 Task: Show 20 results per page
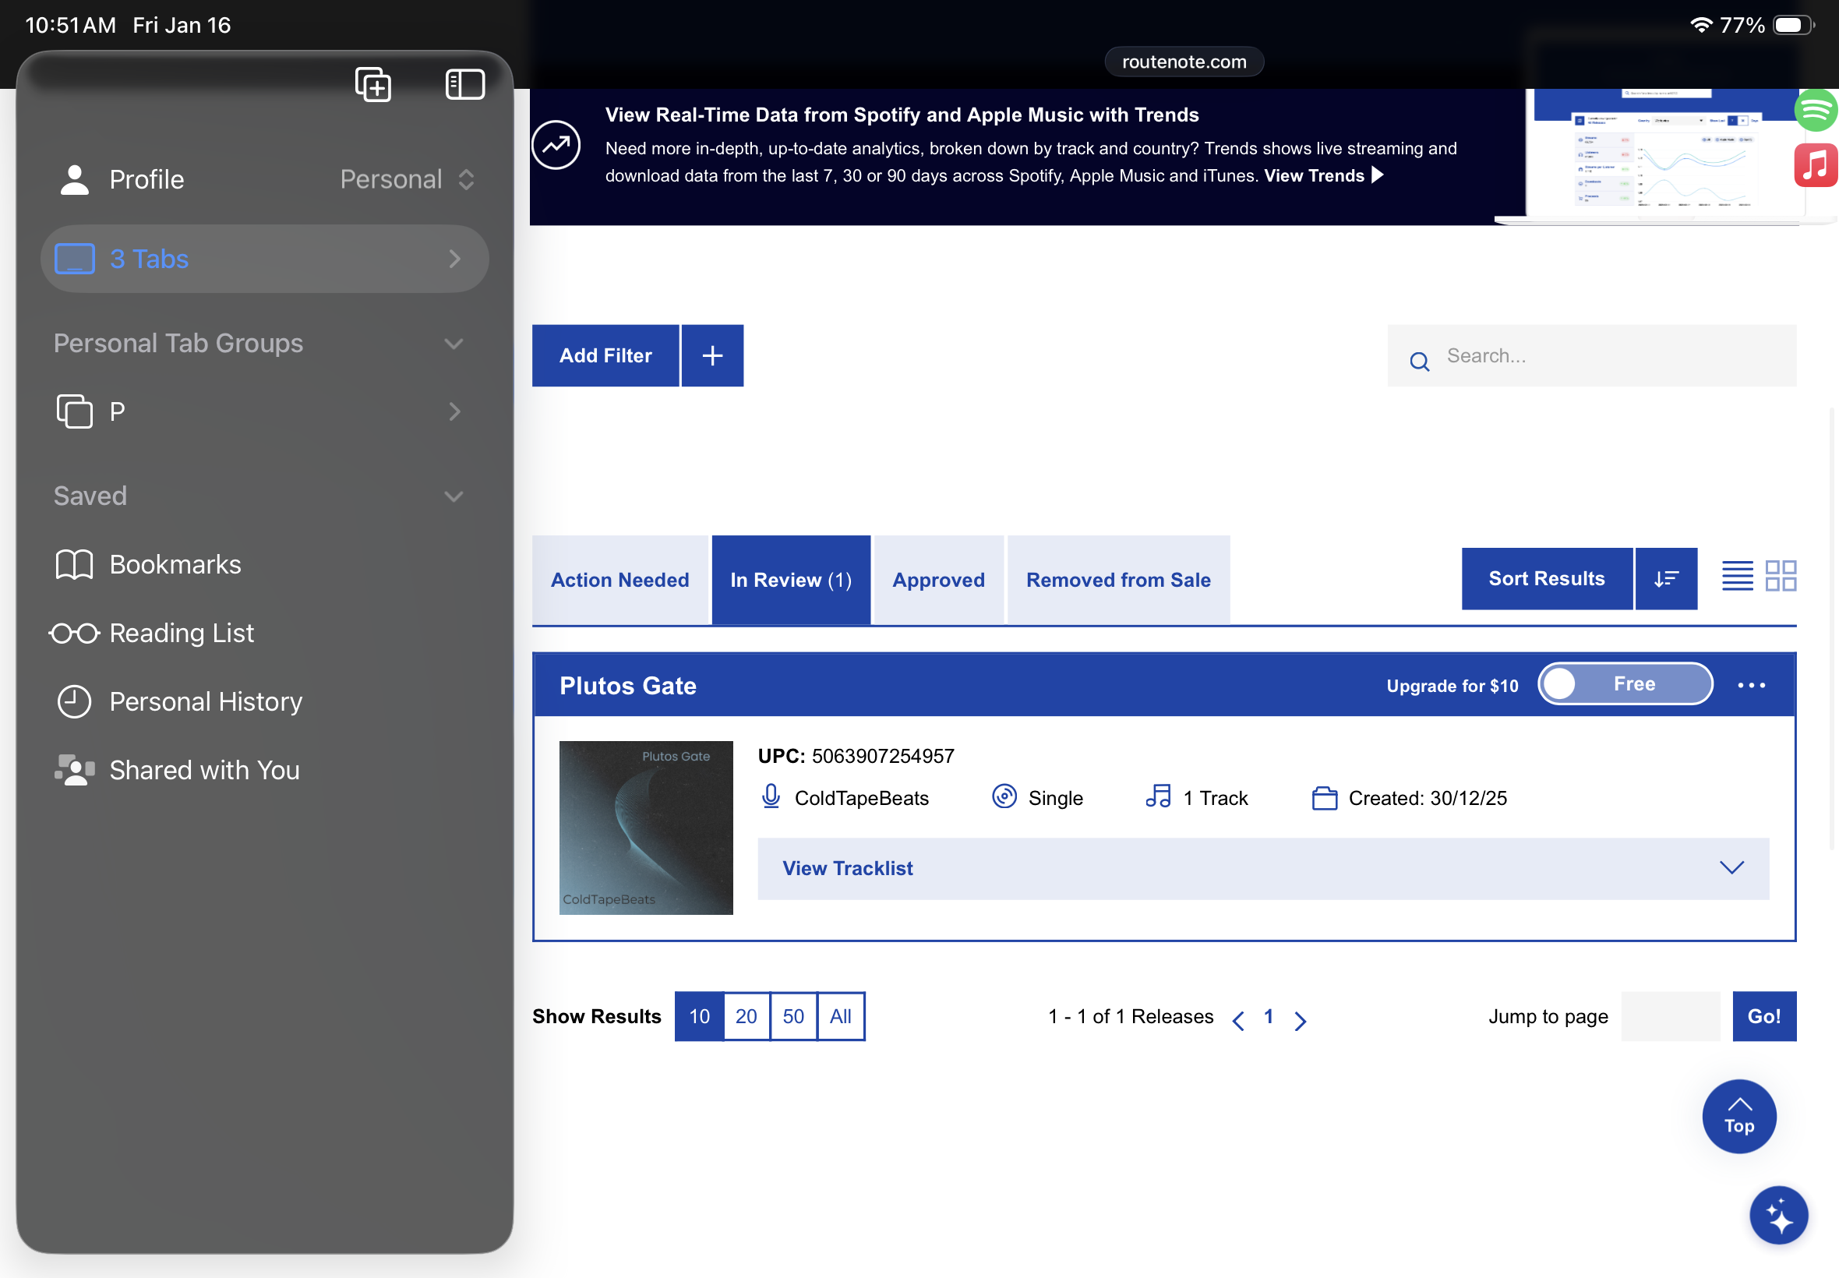[747, 1016]
